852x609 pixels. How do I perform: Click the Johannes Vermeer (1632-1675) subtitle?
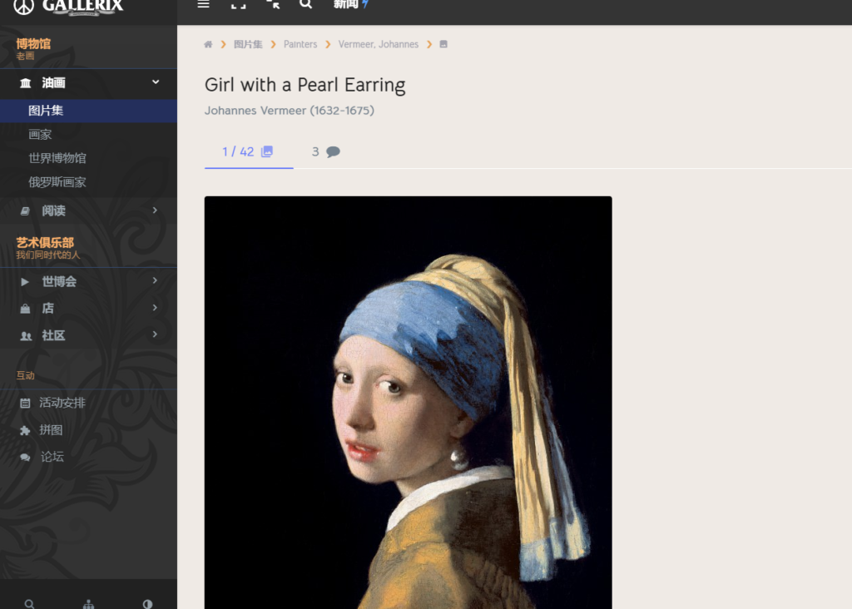(289, 111)
